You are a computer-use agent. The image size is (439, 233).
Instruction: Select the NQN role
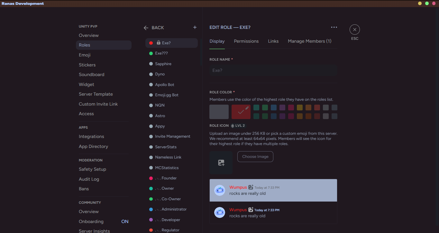171,105
